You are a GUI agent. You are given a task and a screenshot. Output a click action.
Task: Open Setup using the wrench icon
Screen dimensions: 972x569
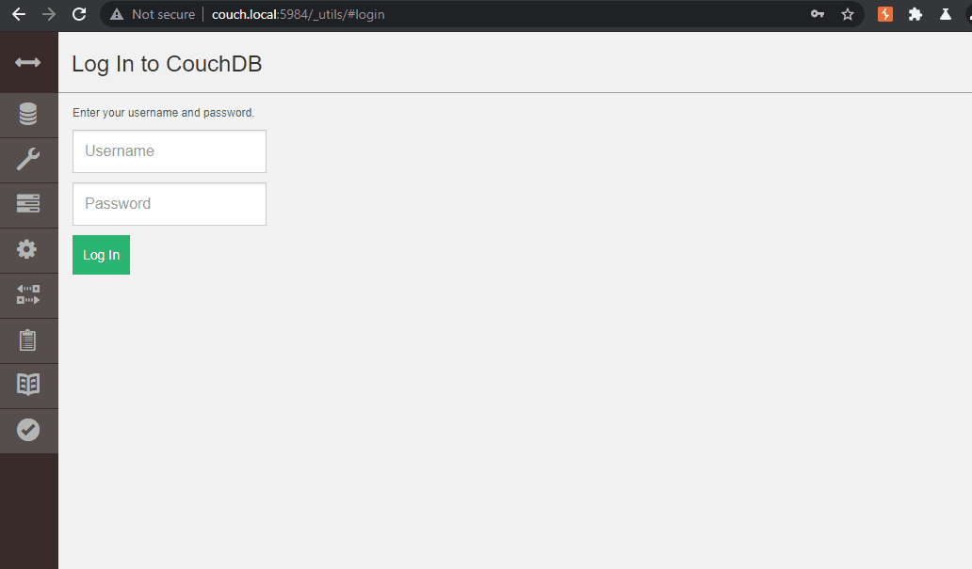pos(28,159)
